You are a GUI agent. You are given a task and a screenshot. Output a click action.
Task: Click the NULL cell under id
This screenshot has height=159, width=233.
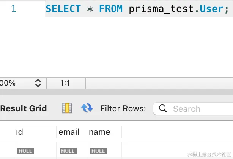[26, 151]
